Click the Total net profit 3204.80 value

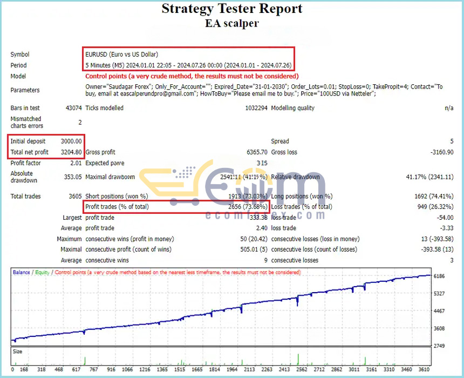click(x=71, y=152)
